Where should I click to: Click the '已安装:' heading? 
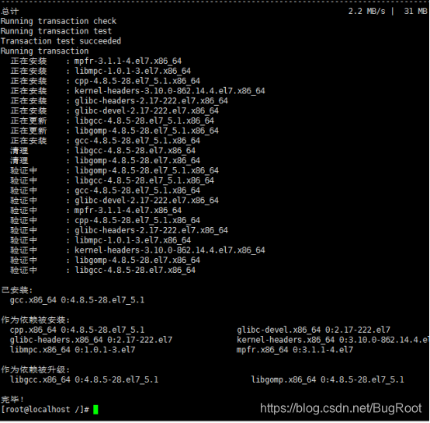[x=17, y=290]
